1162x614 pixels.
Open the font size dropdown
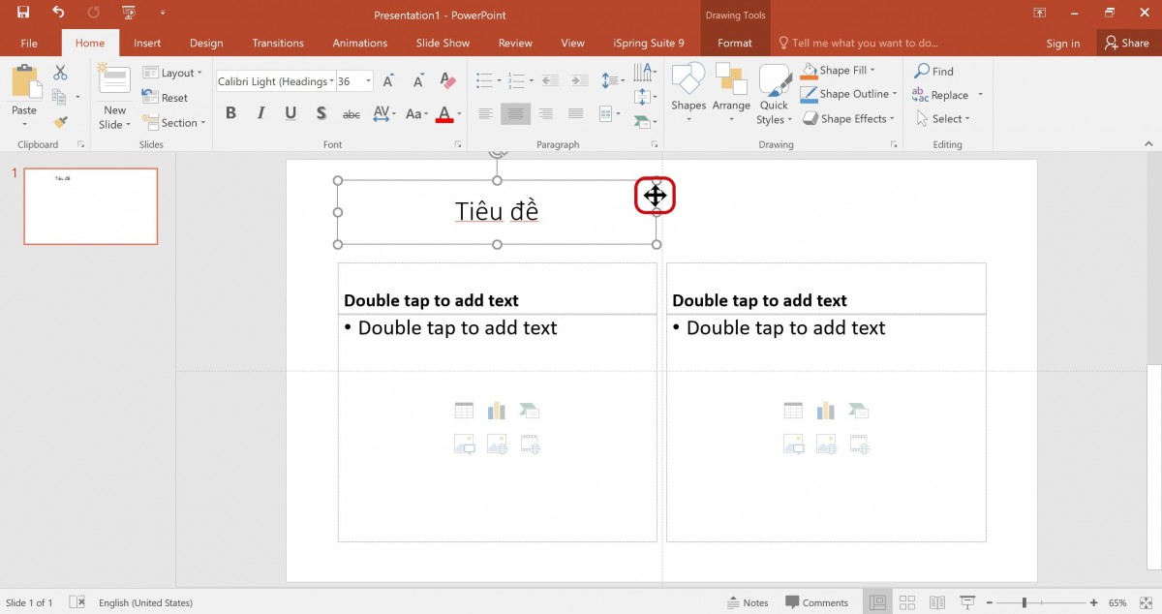pyautogui.click(x=368, y=81)
